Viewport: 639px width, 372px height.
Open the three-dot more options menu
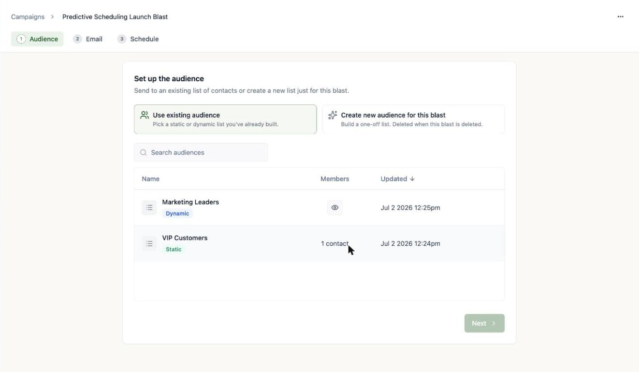click(620, 16)
